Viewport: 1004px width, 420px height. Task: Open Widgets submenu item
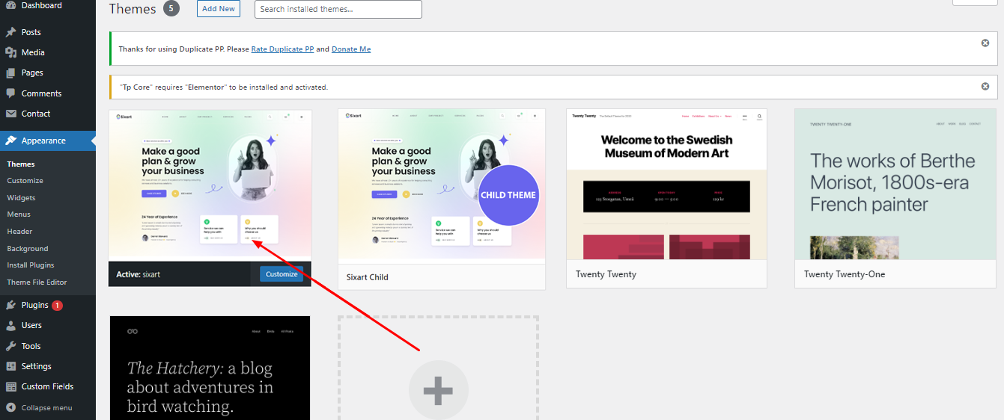pos(21,197)
